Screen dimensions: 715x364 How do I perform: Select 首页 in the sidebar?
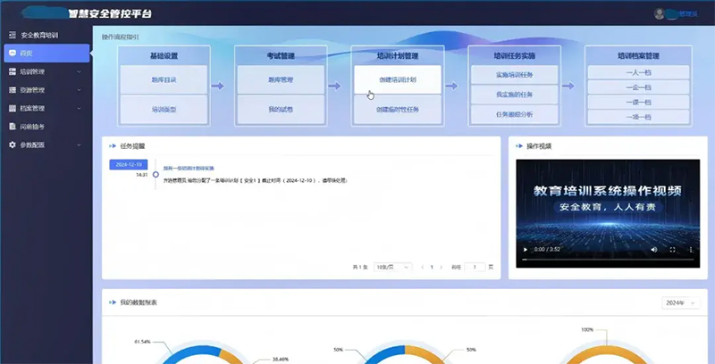pyautogui.click(x=47, y=54)
